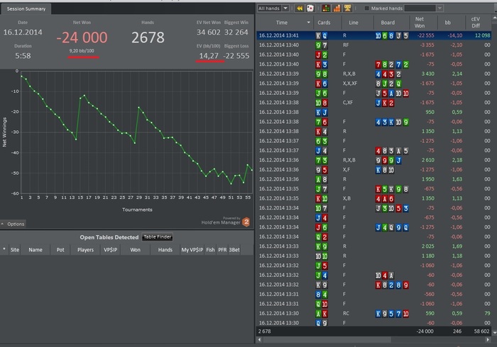Select the 13:41 K Q hand row
The width and height of the screenshot is (497, 347).
(x=374, y=35)
